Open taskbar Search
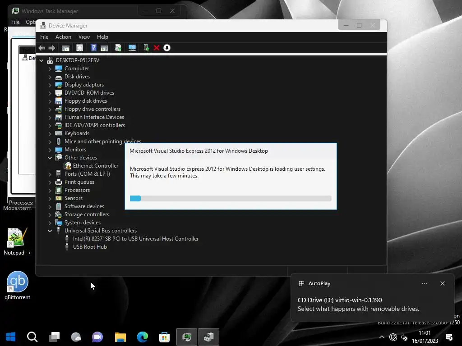 [32, 337]
